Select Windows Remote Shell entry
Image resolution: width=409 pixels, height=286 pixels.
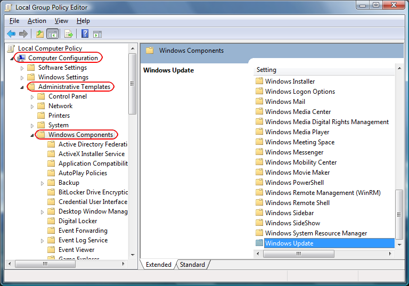[297, 203]
